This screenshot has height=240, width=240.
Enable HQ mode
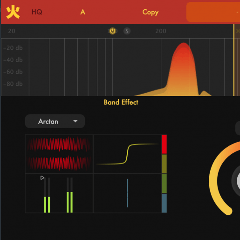(37, 12)
